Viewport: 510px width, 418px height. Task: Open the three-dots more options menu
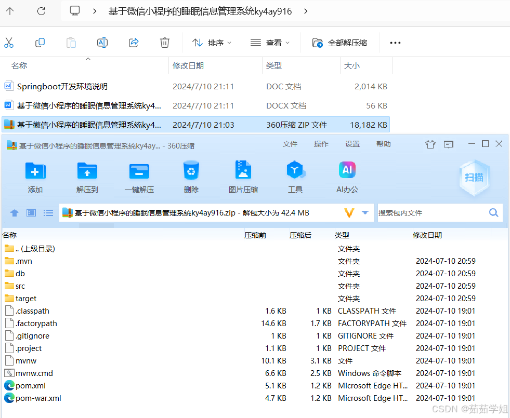(x=395, y=43)
